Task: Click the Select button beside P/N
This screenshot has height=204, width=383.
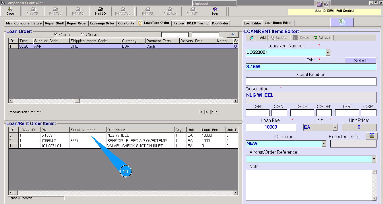Action: click(x=360, y=61)
